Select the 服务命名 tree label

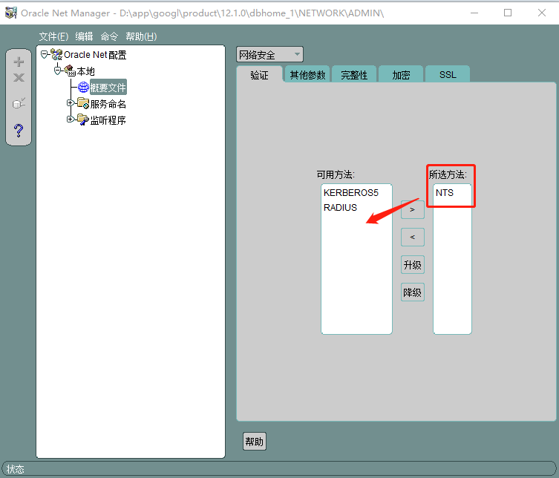tap(108, 104)
